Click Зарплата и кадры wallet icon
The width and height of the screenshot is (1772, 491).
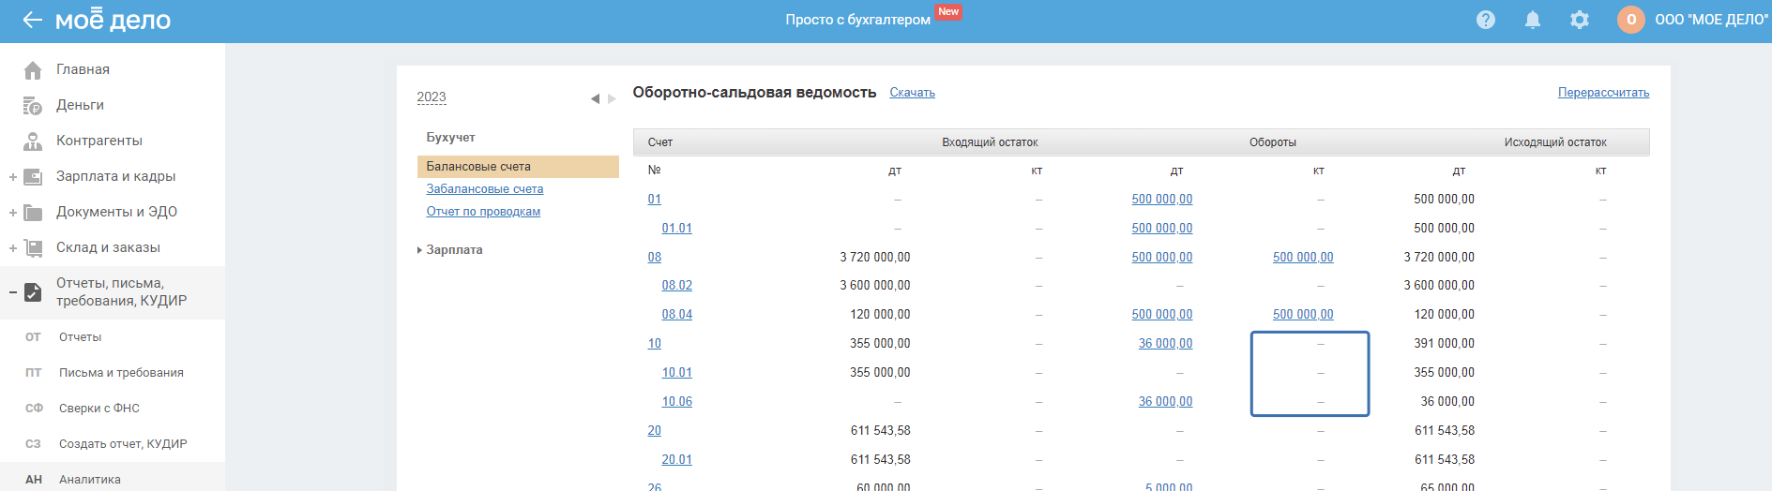click(x=33, y=177)
